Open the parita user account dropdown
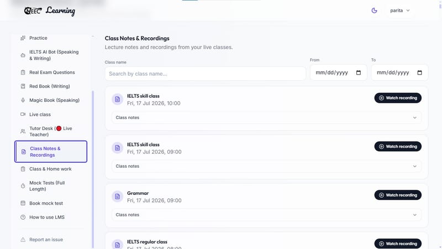The width and height of the screenshot is (442, 249). tap(399, 11)
